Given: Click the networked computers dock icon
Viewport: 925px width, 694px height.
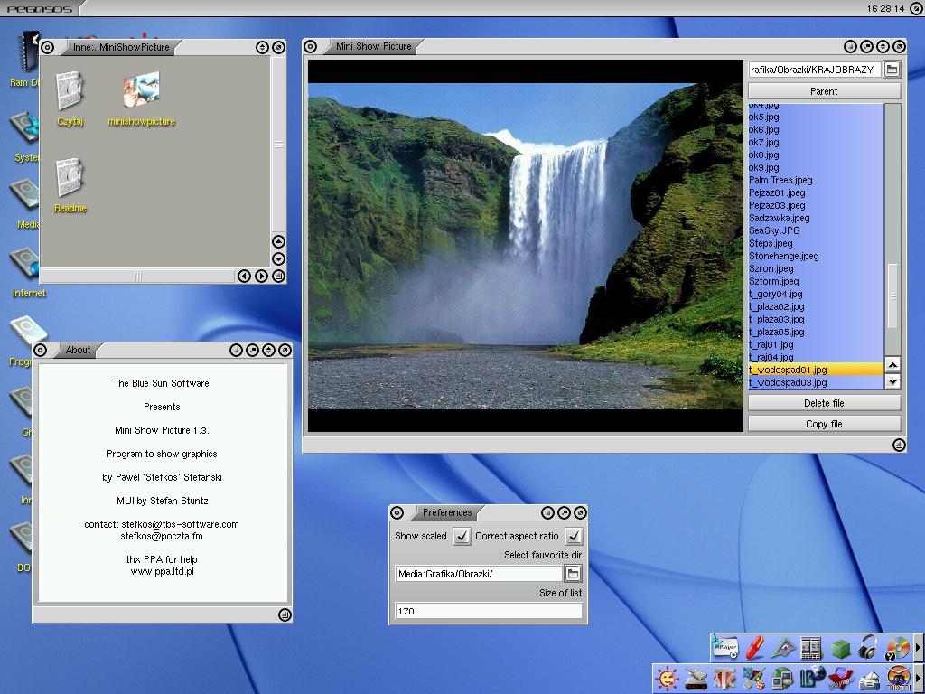Looking at the screenshot, I should pyautogui.click(x=782, y=678).
